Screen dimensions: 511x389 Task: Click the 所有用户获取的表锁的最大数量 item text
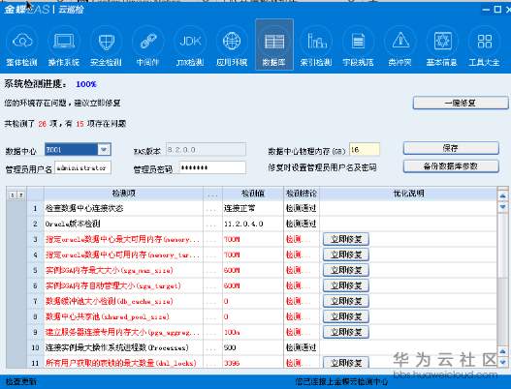(x=121, y=363)
